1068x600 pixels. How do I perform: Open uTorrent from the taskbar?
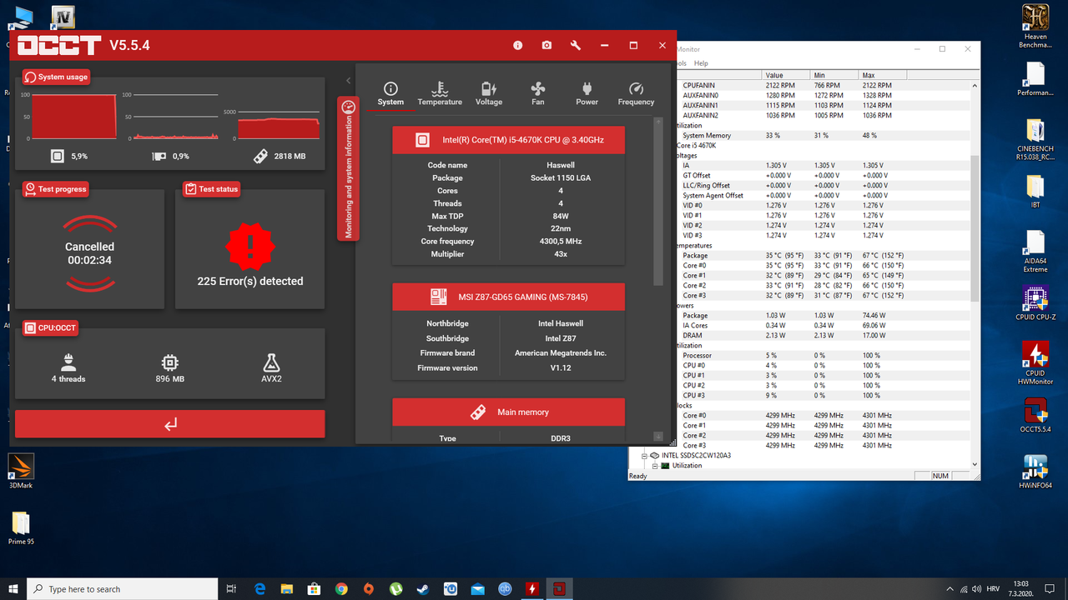[x=396, y=588]
